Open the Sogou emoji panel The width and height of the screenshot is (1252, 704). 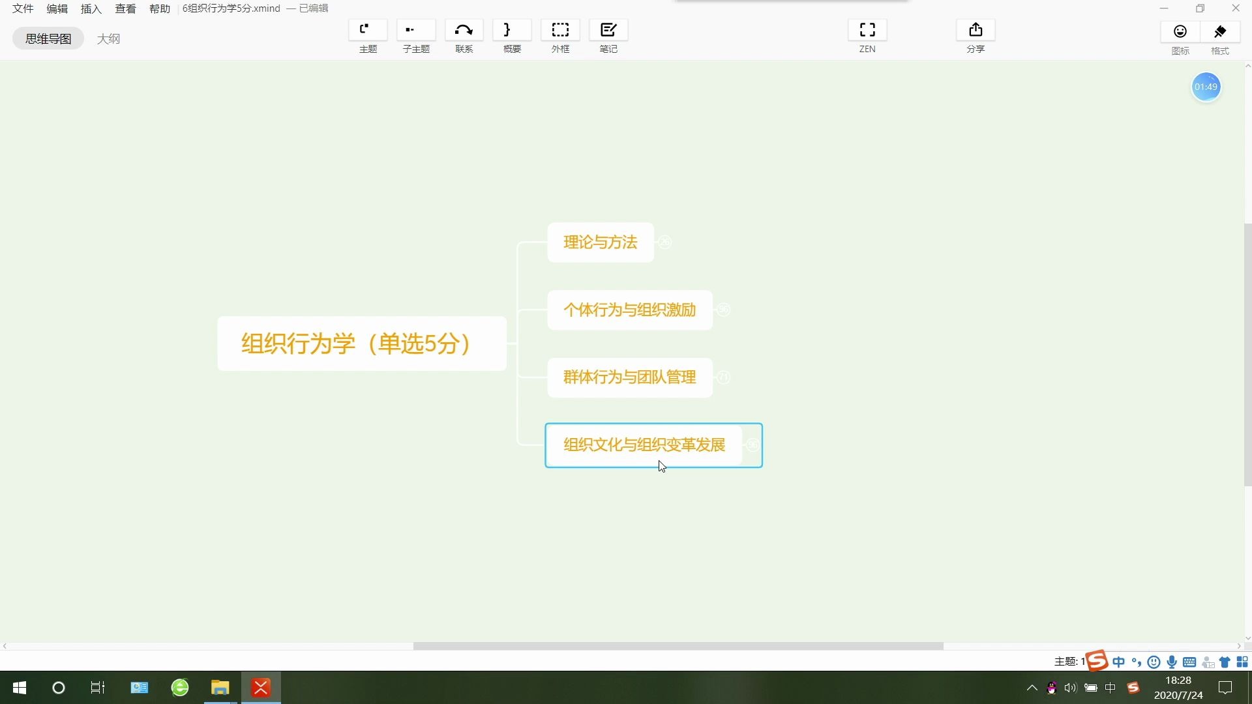point(1154,662)
